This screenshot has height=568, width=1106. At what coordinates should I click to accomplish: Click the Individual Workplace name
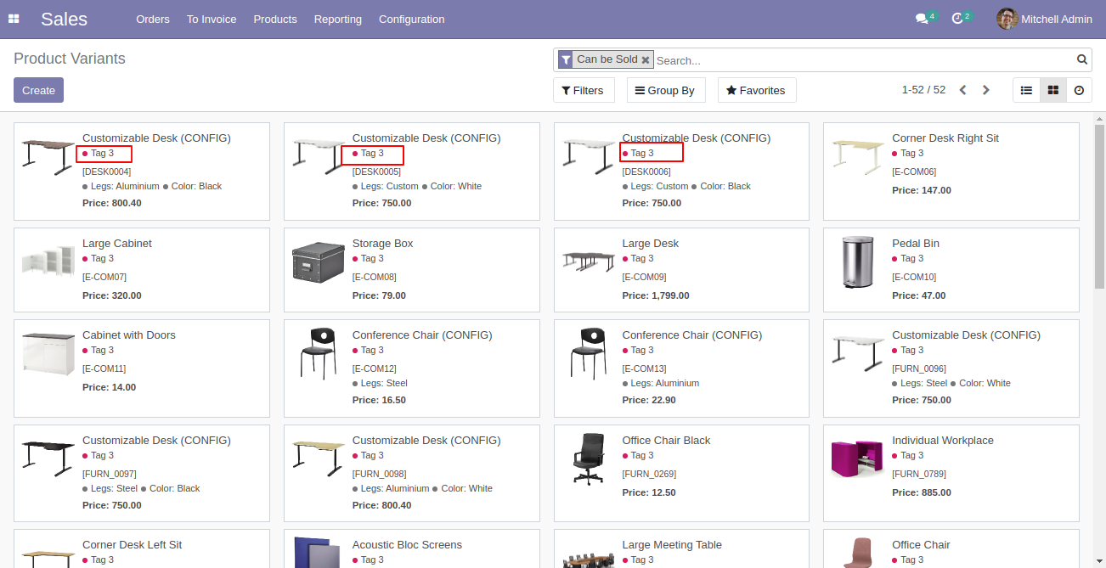click(x=943, y=441)
